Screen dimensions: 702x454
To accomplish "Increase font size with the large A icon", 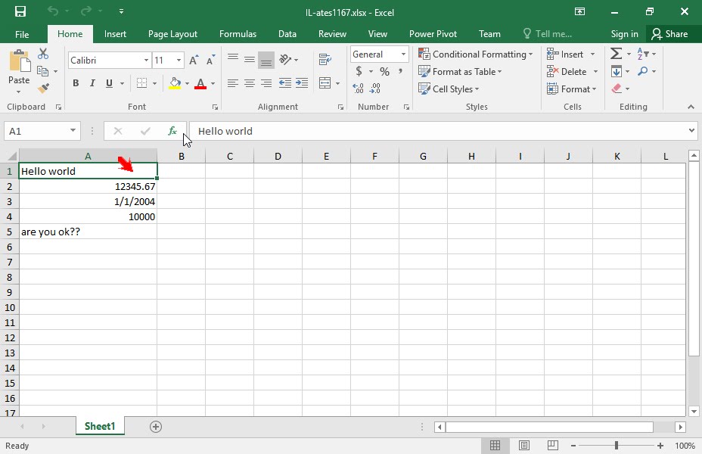I will (x=194, y=60).
